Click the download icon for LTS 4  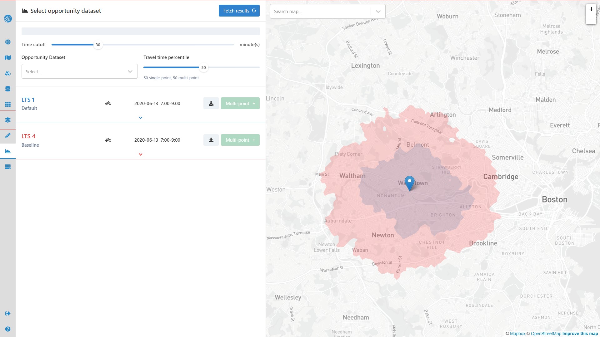pos(211,140)
